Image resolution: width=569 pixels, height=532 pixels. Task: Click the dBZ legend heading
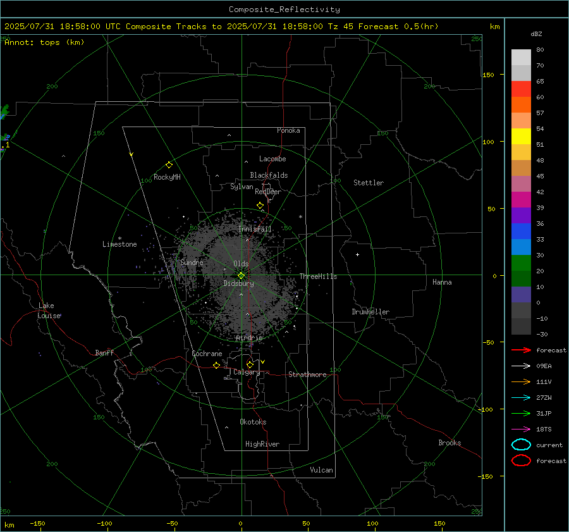click(536, 34)
